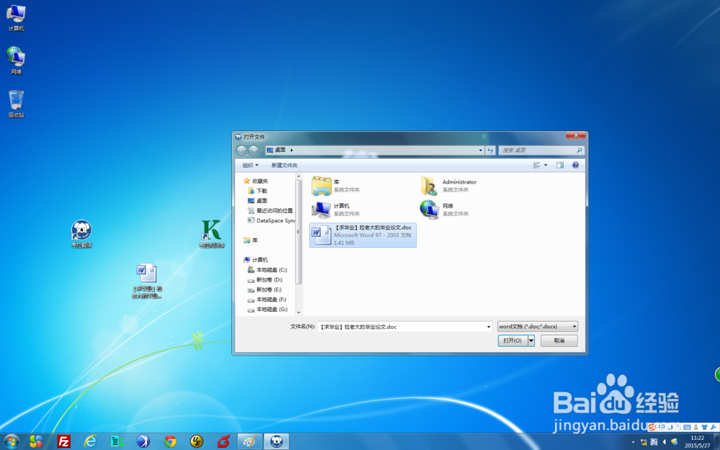
Task: Click the 打开(O) button
Action: click(513, 341)
